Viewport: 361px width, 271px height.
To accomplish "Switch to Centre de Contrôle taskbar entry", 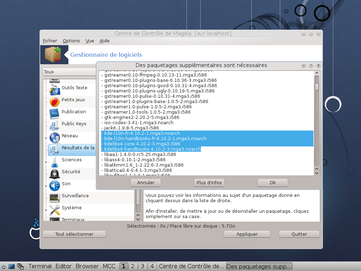I will (x=191, y=266).
